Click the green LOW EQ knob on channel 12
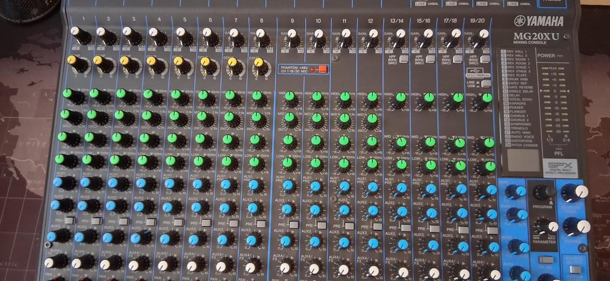Screen dimensions: 610x281 click(x=372, y=165)
